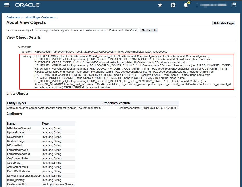This screenshot has height=187, width=242.
Task: Select the UpdateImage attribute name
Action: click(15, 132)
